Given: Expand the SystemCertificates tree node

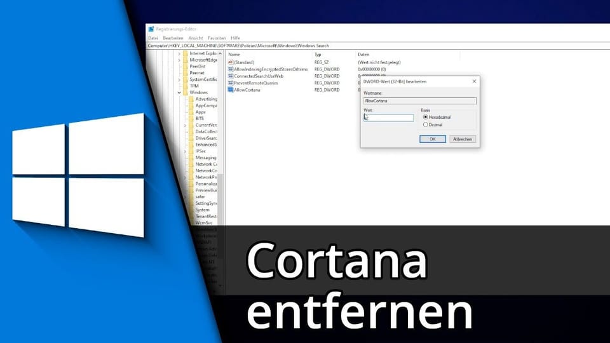Looking at the screenshot, I should tap(179, 79).
